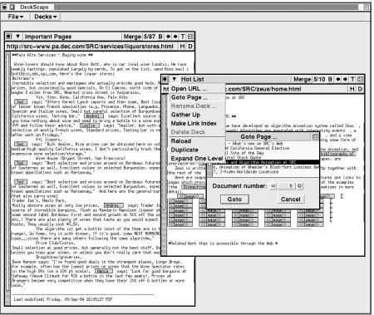Click the T icon in the Important Pages header
The height and width of the screenshot is (315, 374).
click(183, 37)
